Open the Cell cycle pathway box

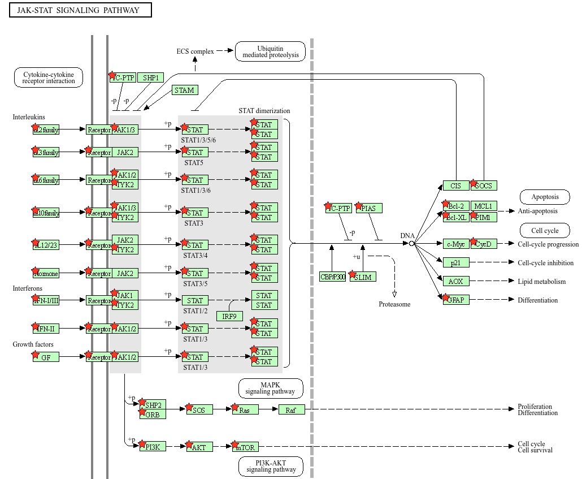pyautogui.click(x=545, y=231)
